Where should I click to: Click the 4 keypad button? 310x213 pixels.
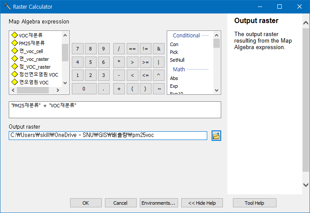click(77, 62)
